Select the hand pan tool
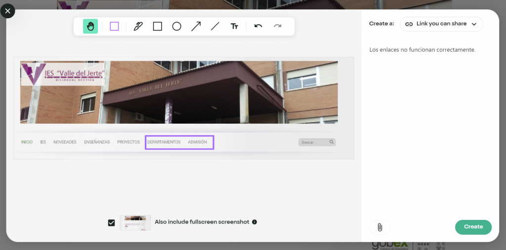 tap(90, 26)
